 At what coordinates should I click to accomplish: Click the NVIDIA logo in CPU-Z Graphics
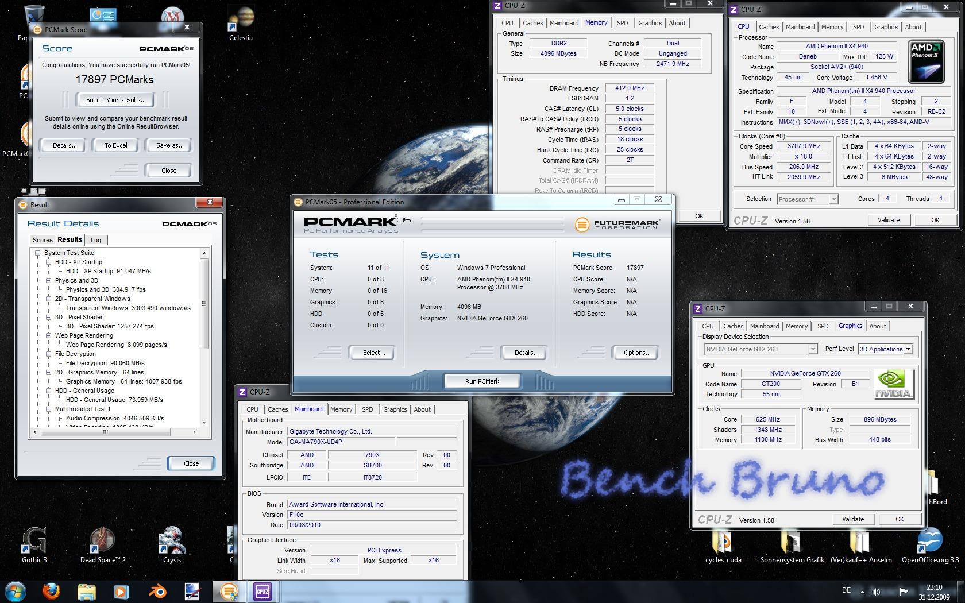pyautogui.click(x=893, y=384)
